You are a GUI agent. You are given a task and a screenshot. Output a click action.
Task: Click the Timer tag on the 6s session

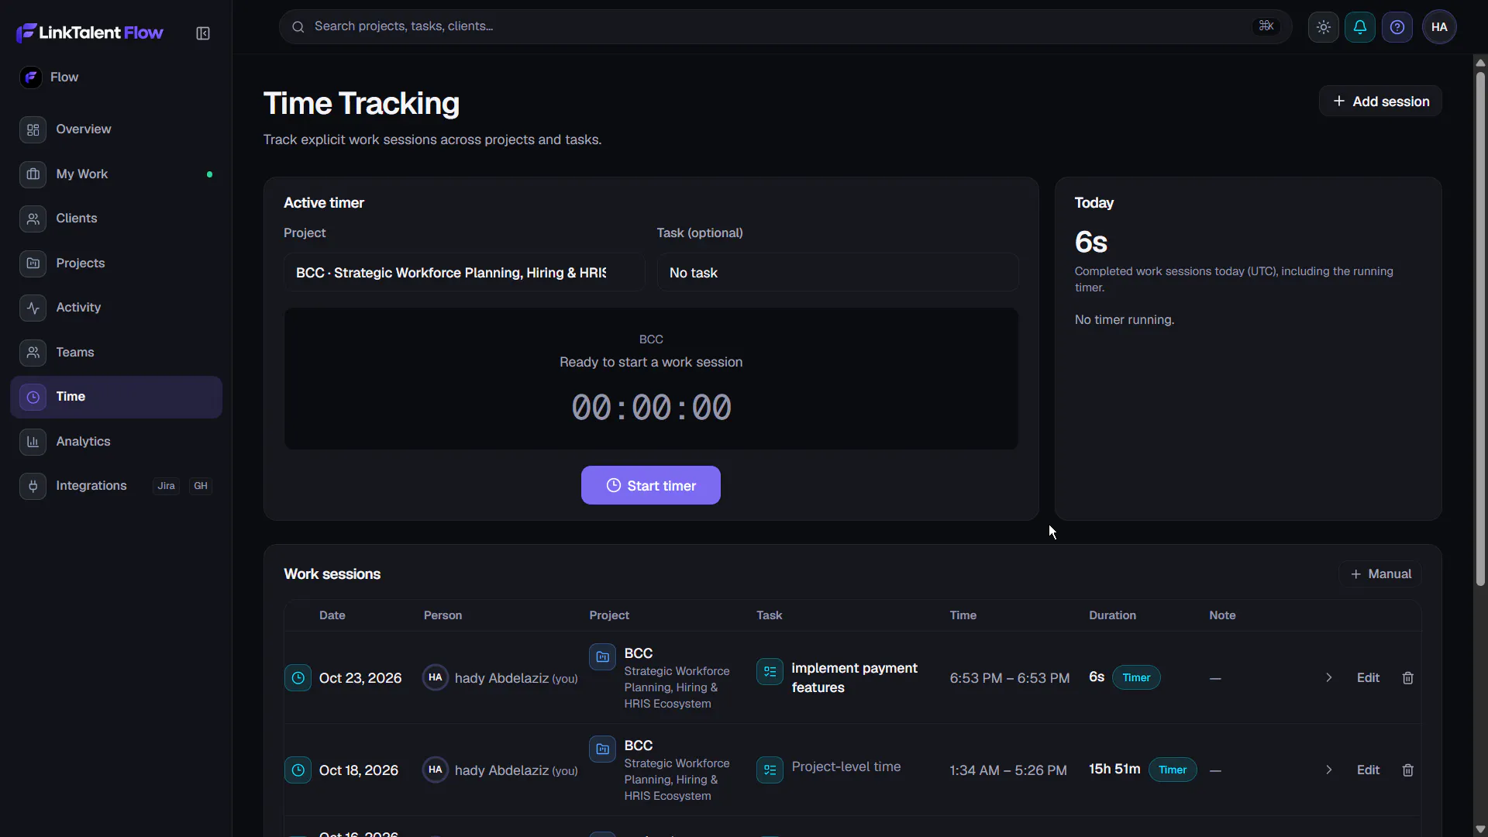pyautogui.click(x=1136, y=678)
